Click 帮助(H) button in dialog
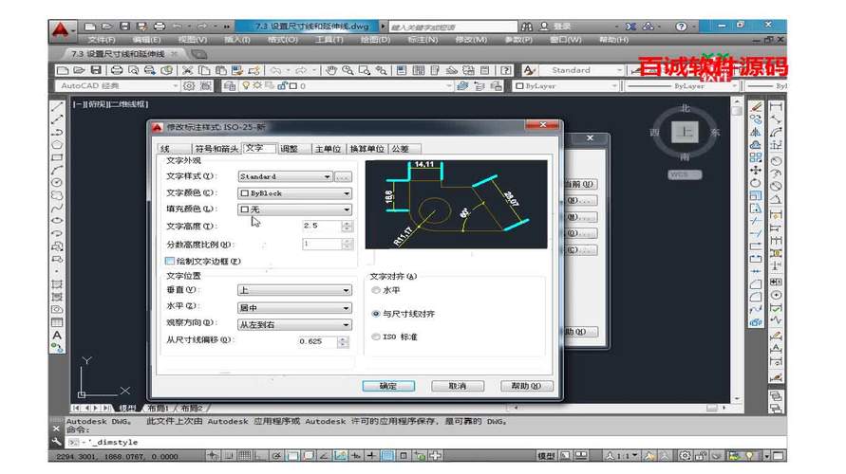The image size is (846, 474). click(527, 386)
